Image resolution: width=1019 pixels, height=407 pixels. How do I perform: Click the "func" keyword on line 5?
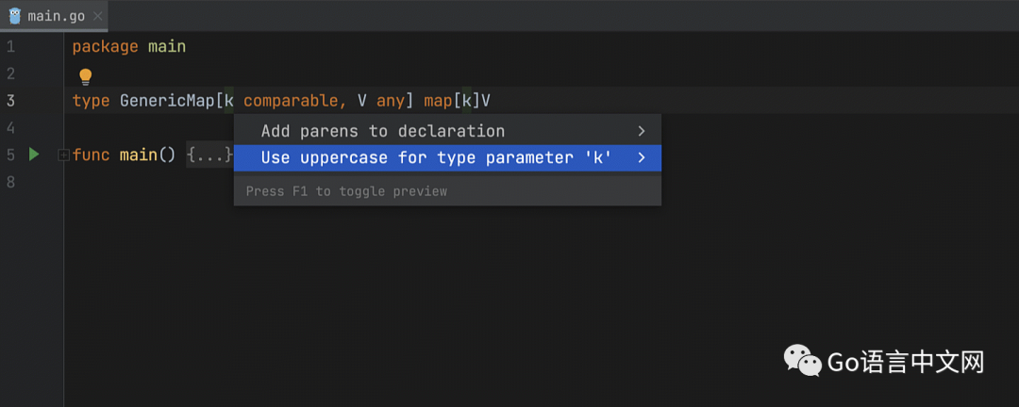click(x=91, y=155)
